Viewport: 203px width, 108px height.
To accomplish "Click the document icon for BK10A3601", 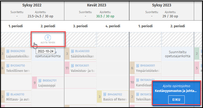I will click(x=72, y=65).
